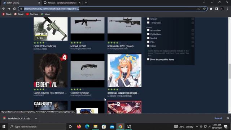Switch to Releases VovoloGames GitHub tab

[x=62, y=3]
